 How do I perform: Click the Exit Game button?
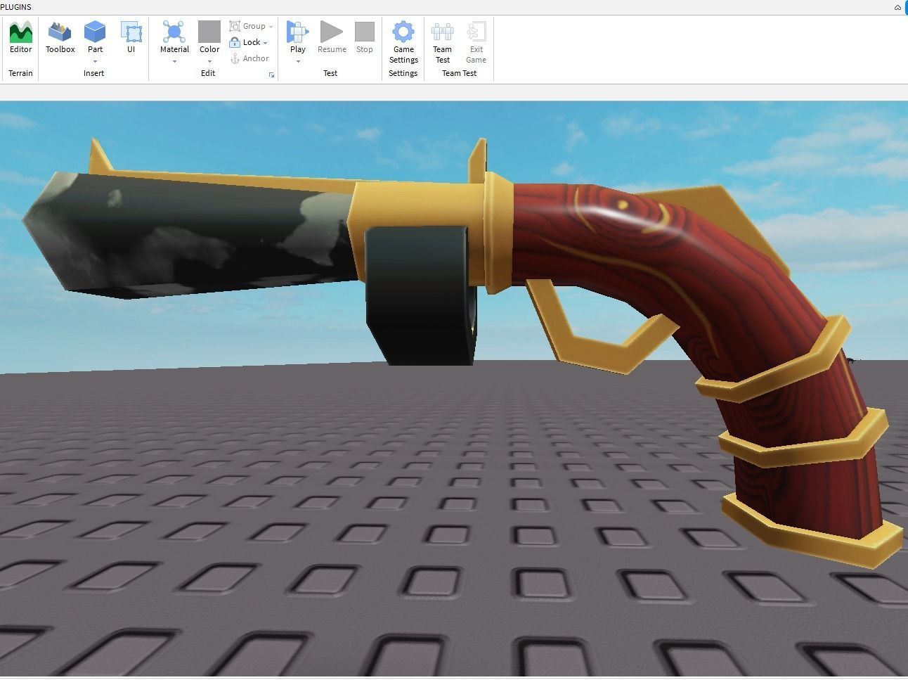pos(476,42)
